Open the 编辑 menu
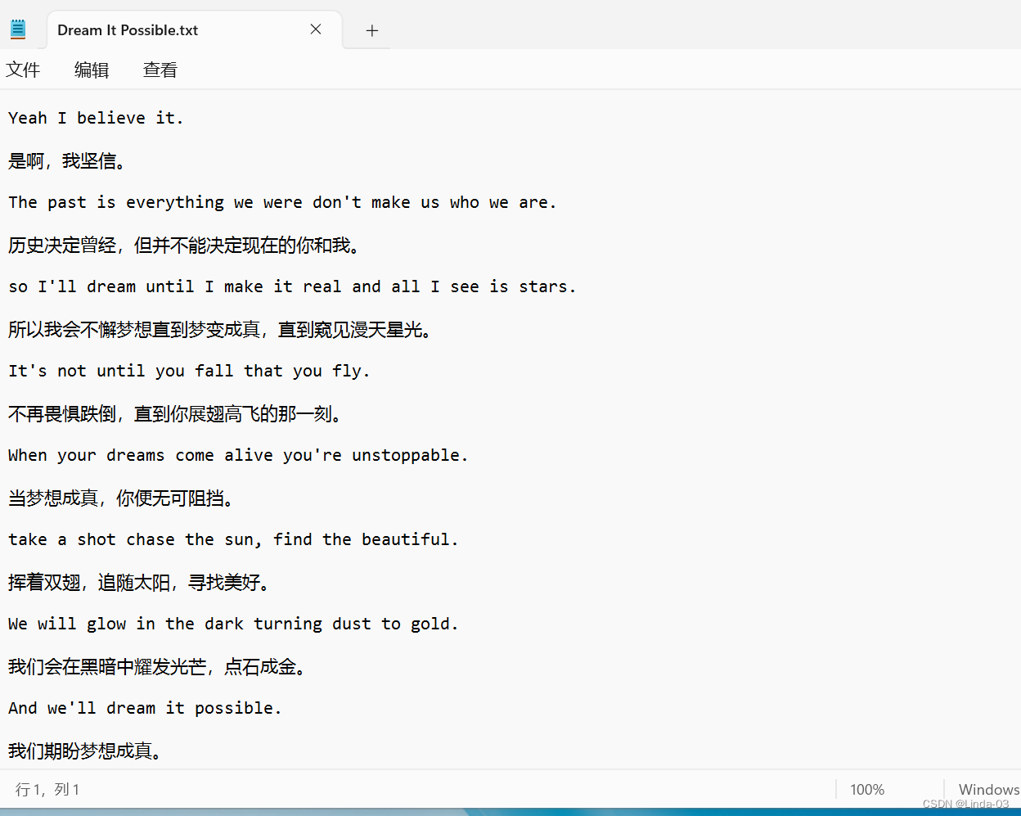The image size is (1021, 816). pos(92,70)
